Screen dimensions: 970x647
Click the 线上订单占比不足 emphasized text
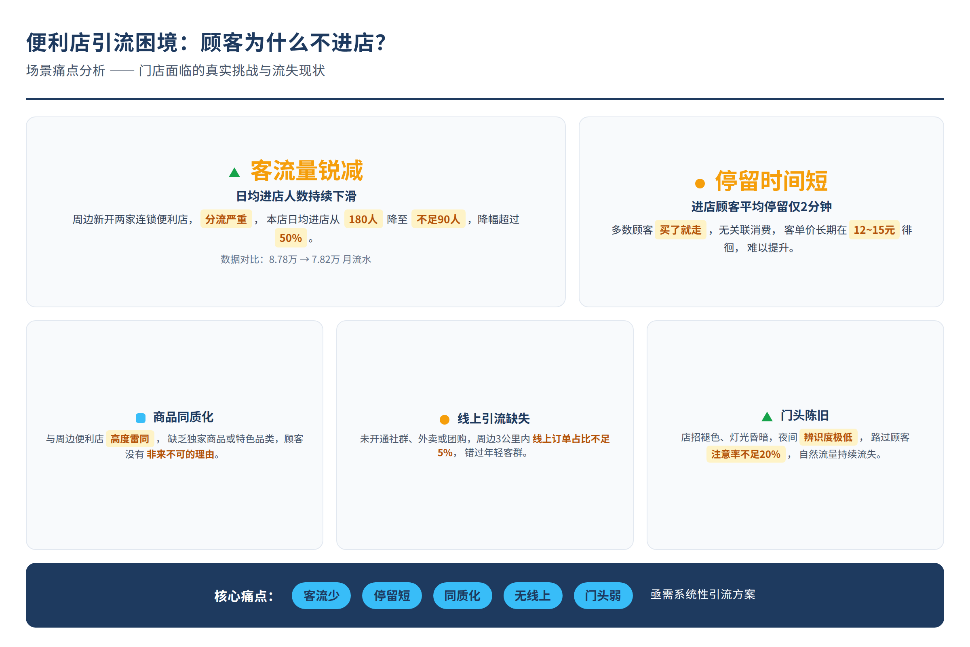[x=571, y=439]
